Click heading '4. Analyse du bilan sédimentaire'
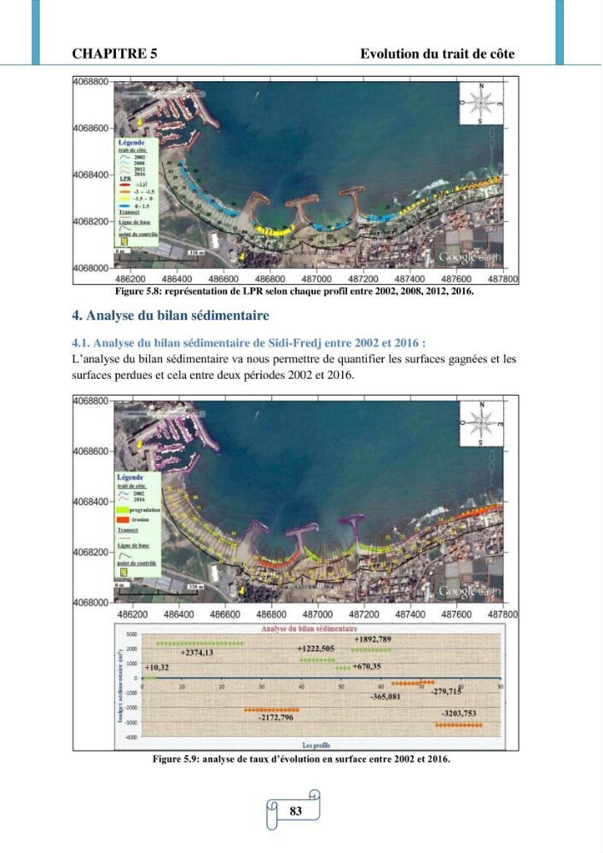The width and height of the screenshot is (603, 853). coord(171,316)
